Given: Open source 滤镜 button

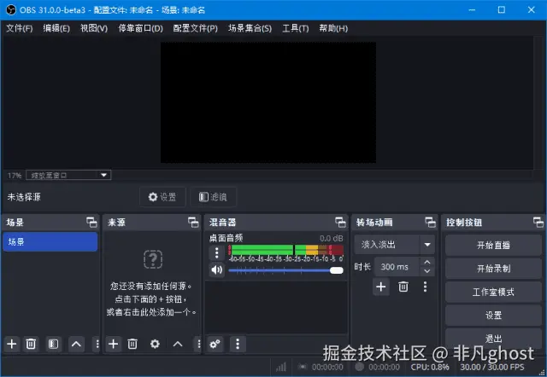Looking at the screenshot, I should pyautogui.click(x=213, y=197).
